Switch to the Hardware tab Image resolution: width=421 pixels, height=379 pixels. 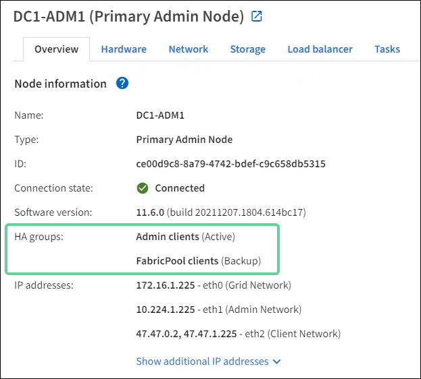click(x=124, y=49)
